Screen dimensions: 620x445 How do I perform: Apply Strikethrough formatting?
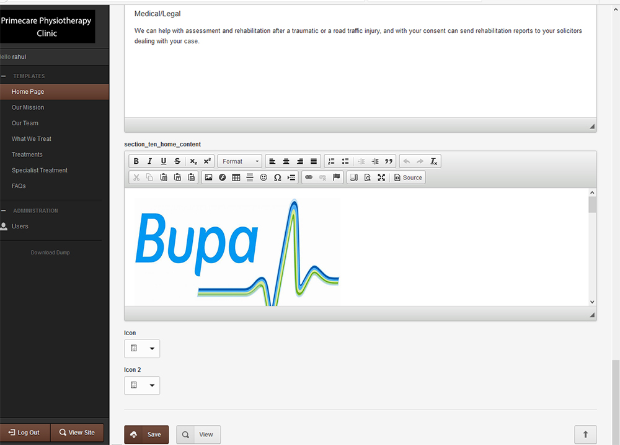point(177,161)
